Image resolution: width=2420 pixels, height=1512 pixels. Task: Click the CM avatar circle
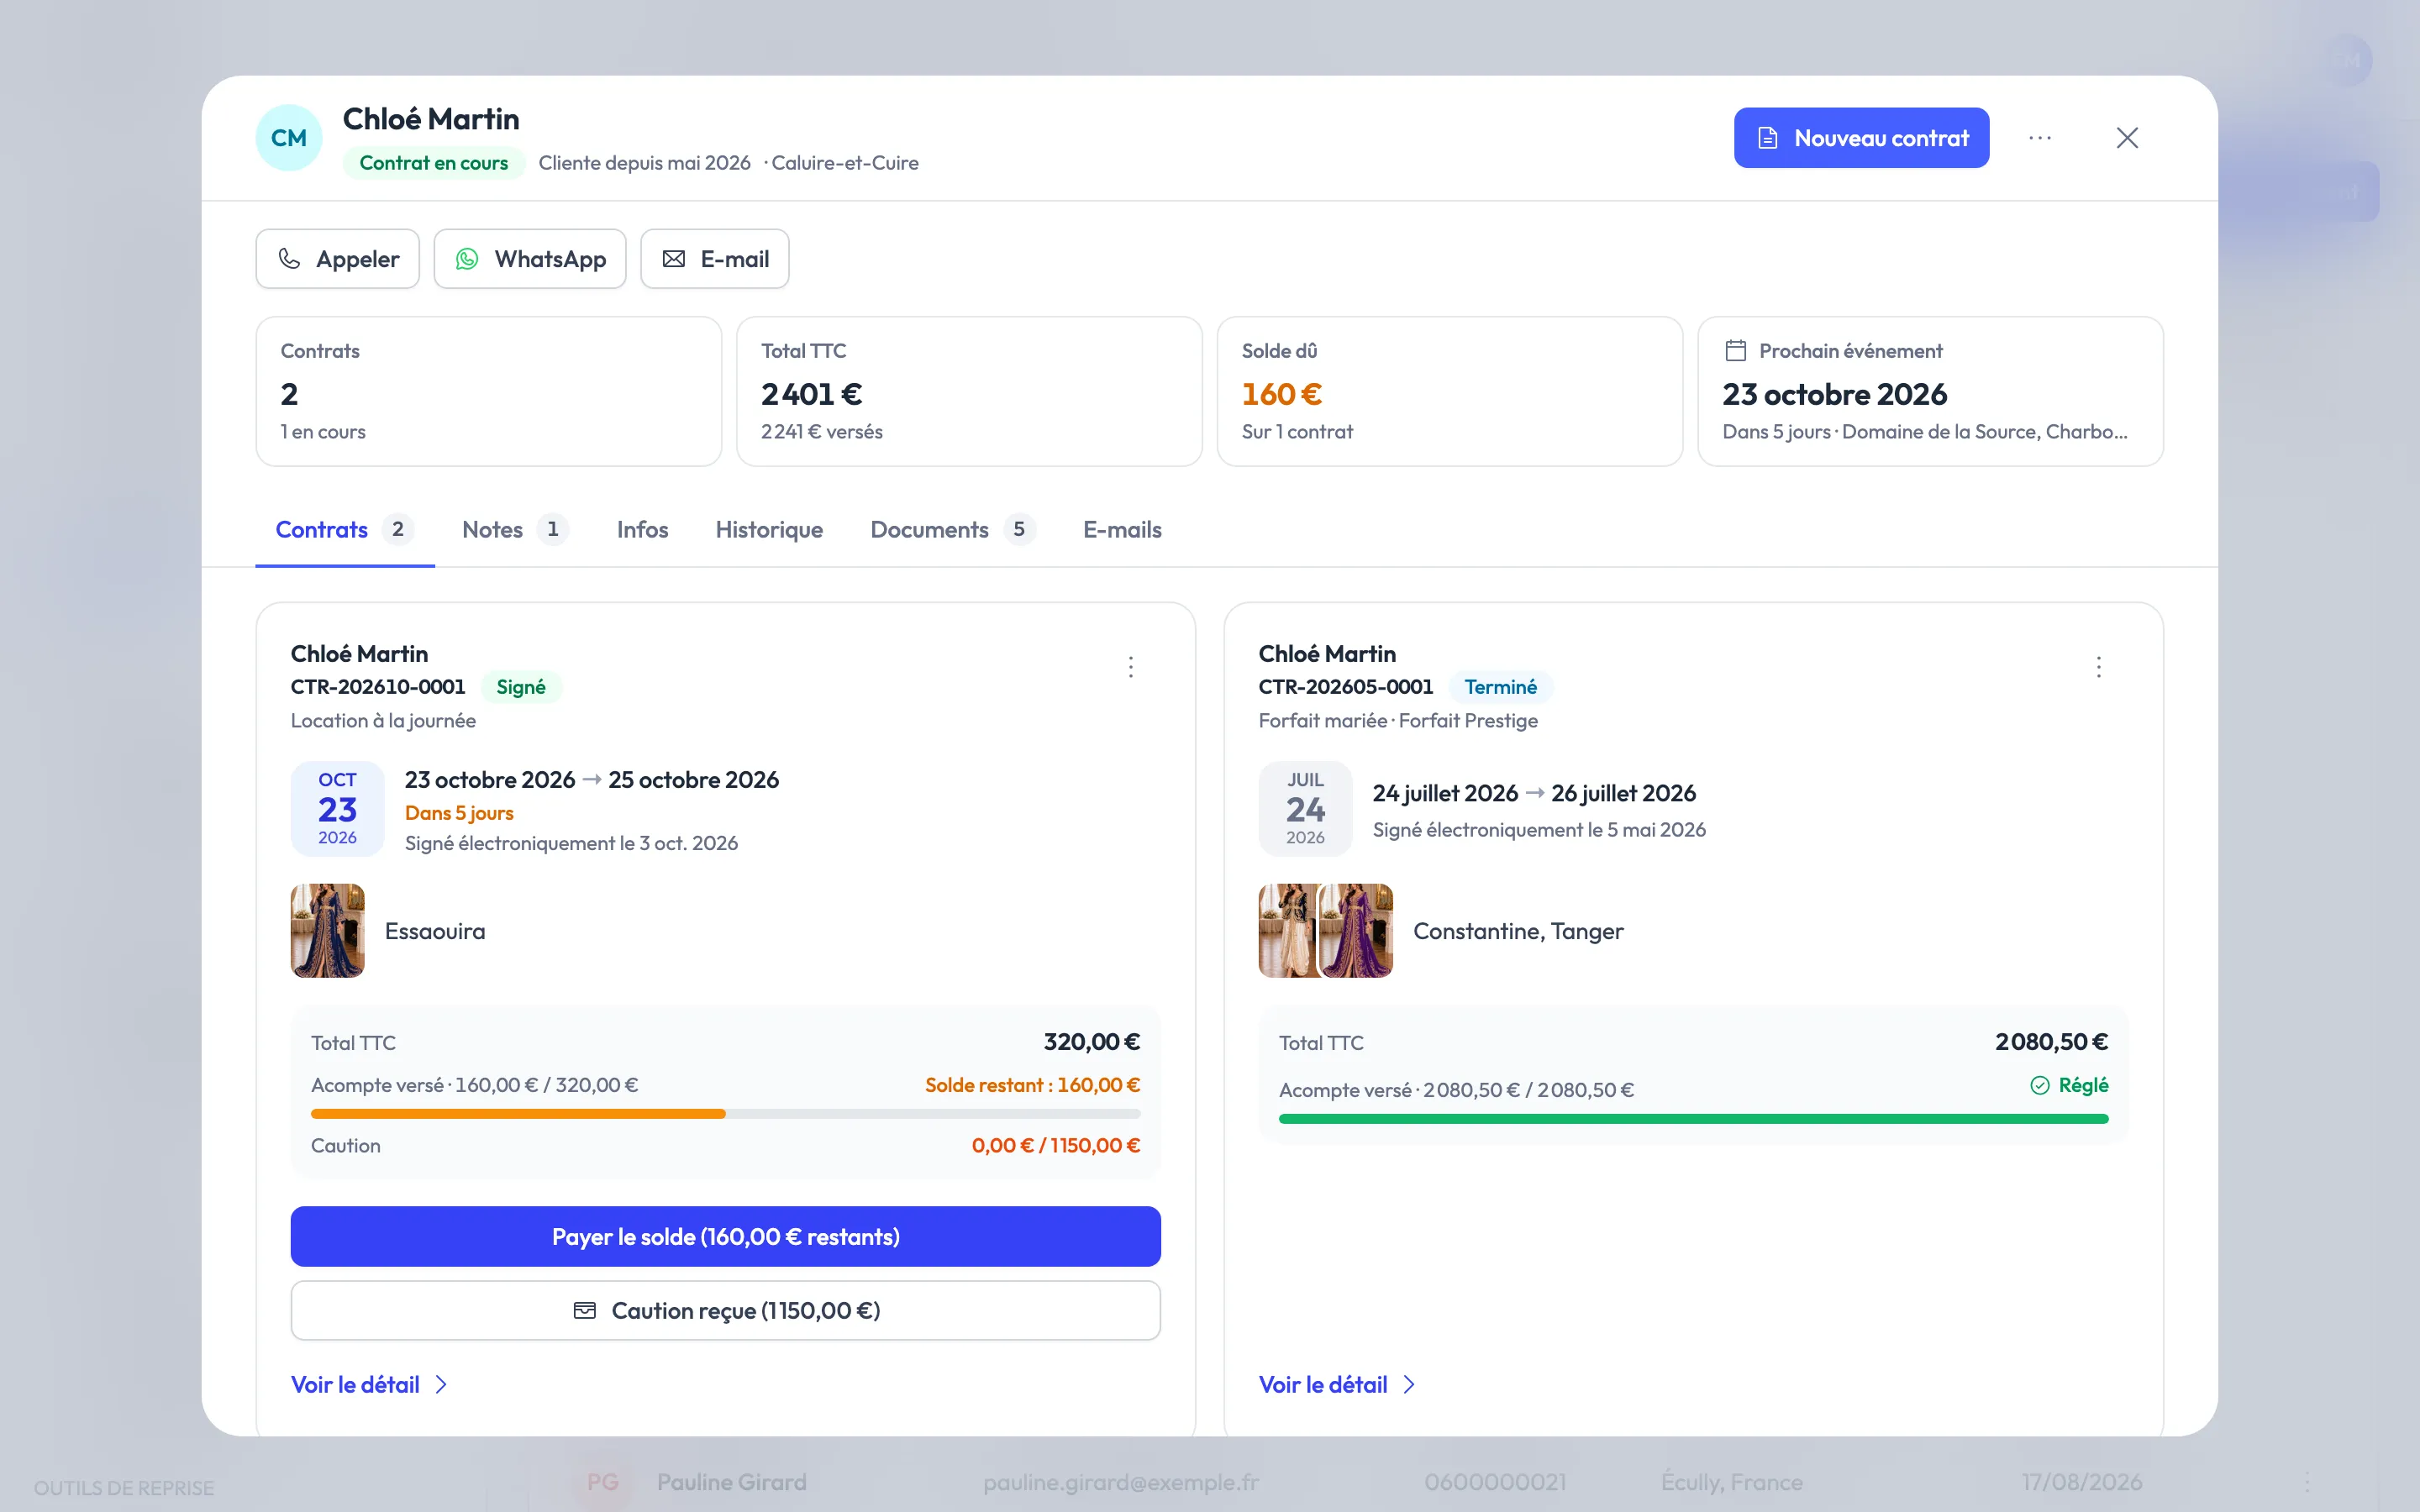(289, 138)
